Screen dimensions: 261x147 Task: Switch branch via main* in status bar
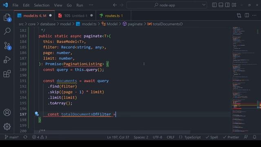coord(12,137)
